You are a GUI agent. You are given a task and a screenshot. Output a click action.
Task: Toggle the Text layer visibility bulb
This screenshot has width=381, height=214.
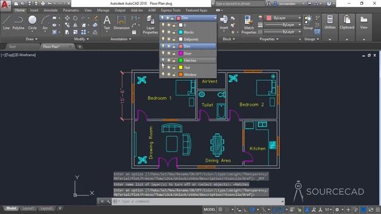163,67
